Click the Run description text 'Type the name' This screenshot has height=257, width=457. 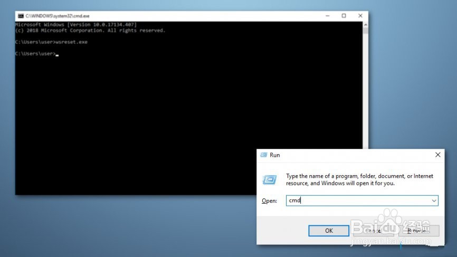359,179
